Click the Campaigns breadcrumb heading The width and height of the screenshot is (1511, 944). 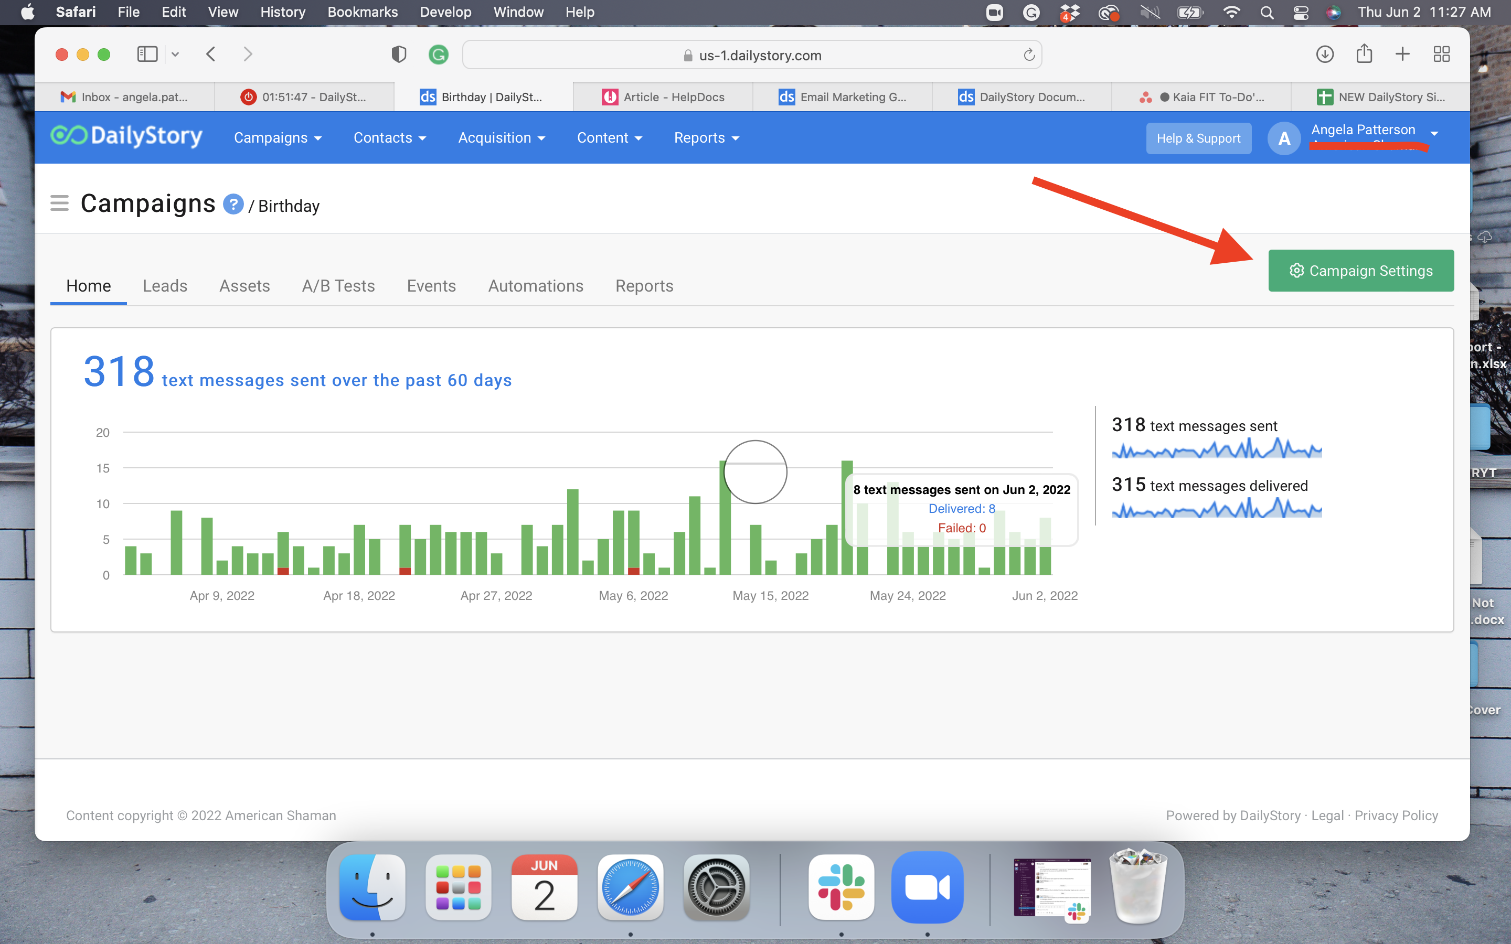point(148,203)
